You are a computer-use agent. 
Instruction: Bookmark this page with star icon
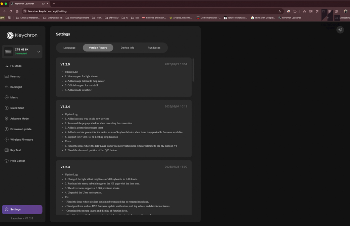280,11
